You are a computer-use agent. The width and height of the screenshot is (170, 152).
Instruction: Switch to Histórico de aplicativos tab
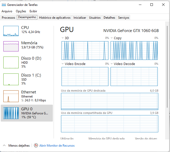click(55, 18)
